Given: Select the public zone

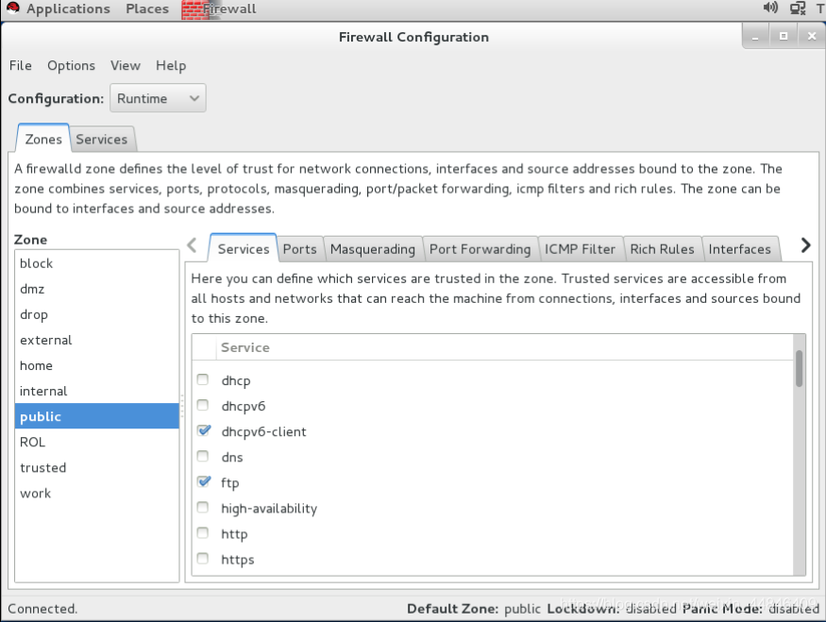Looking at the screenshot, I should (x=97, y=416).
